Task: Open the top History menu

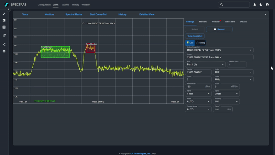Action: point(75,5)
